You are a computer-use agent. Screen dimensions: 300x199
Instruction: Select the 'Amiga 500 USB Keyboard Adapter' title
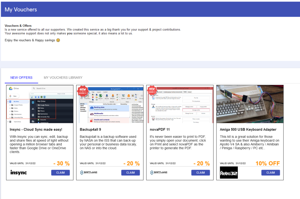tap(248, 130)
